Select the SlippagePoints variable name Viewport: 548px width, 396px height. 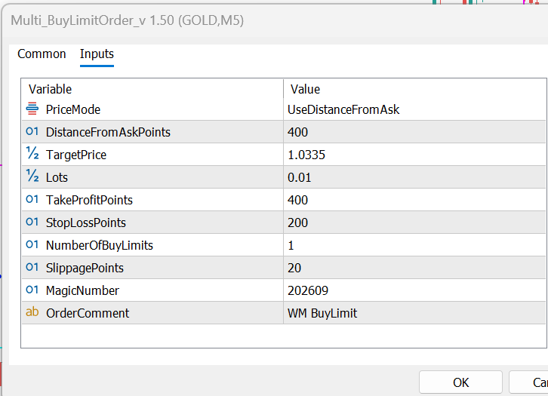pyautogui.click(x=85, y=268)
